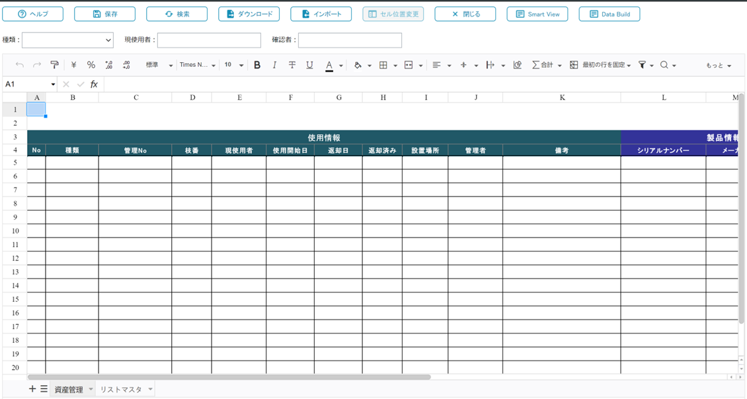The width and height of the screenshot is (747, 399).
Task: Apply fill color with paint bucket
Action: click(358, 65)
